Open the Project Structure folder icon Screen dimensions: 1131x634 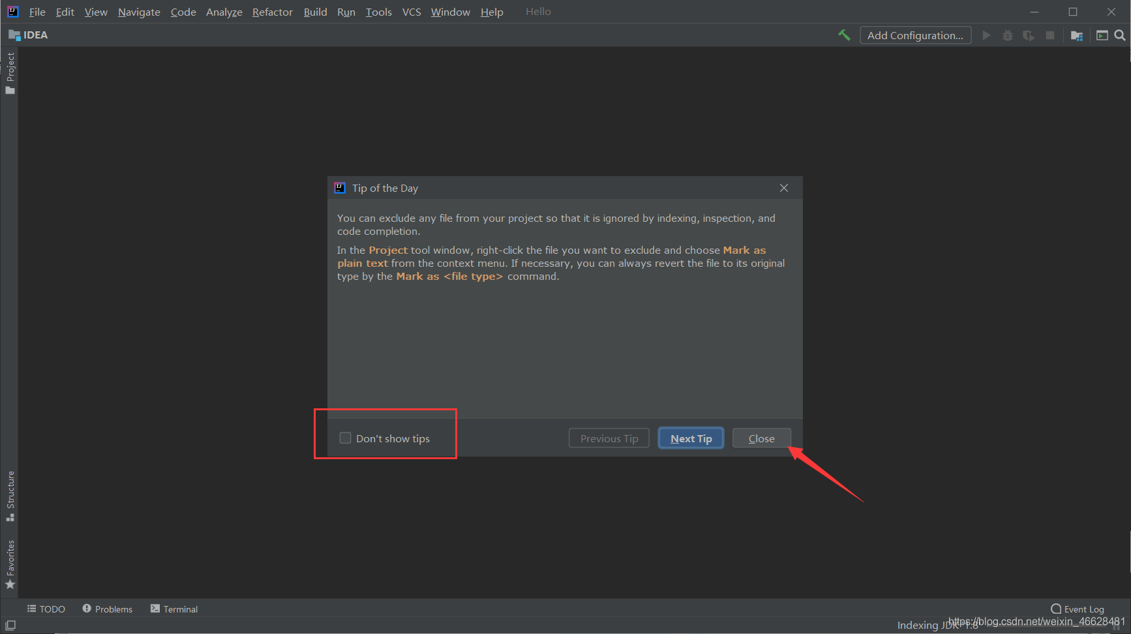click(1077, 35)
